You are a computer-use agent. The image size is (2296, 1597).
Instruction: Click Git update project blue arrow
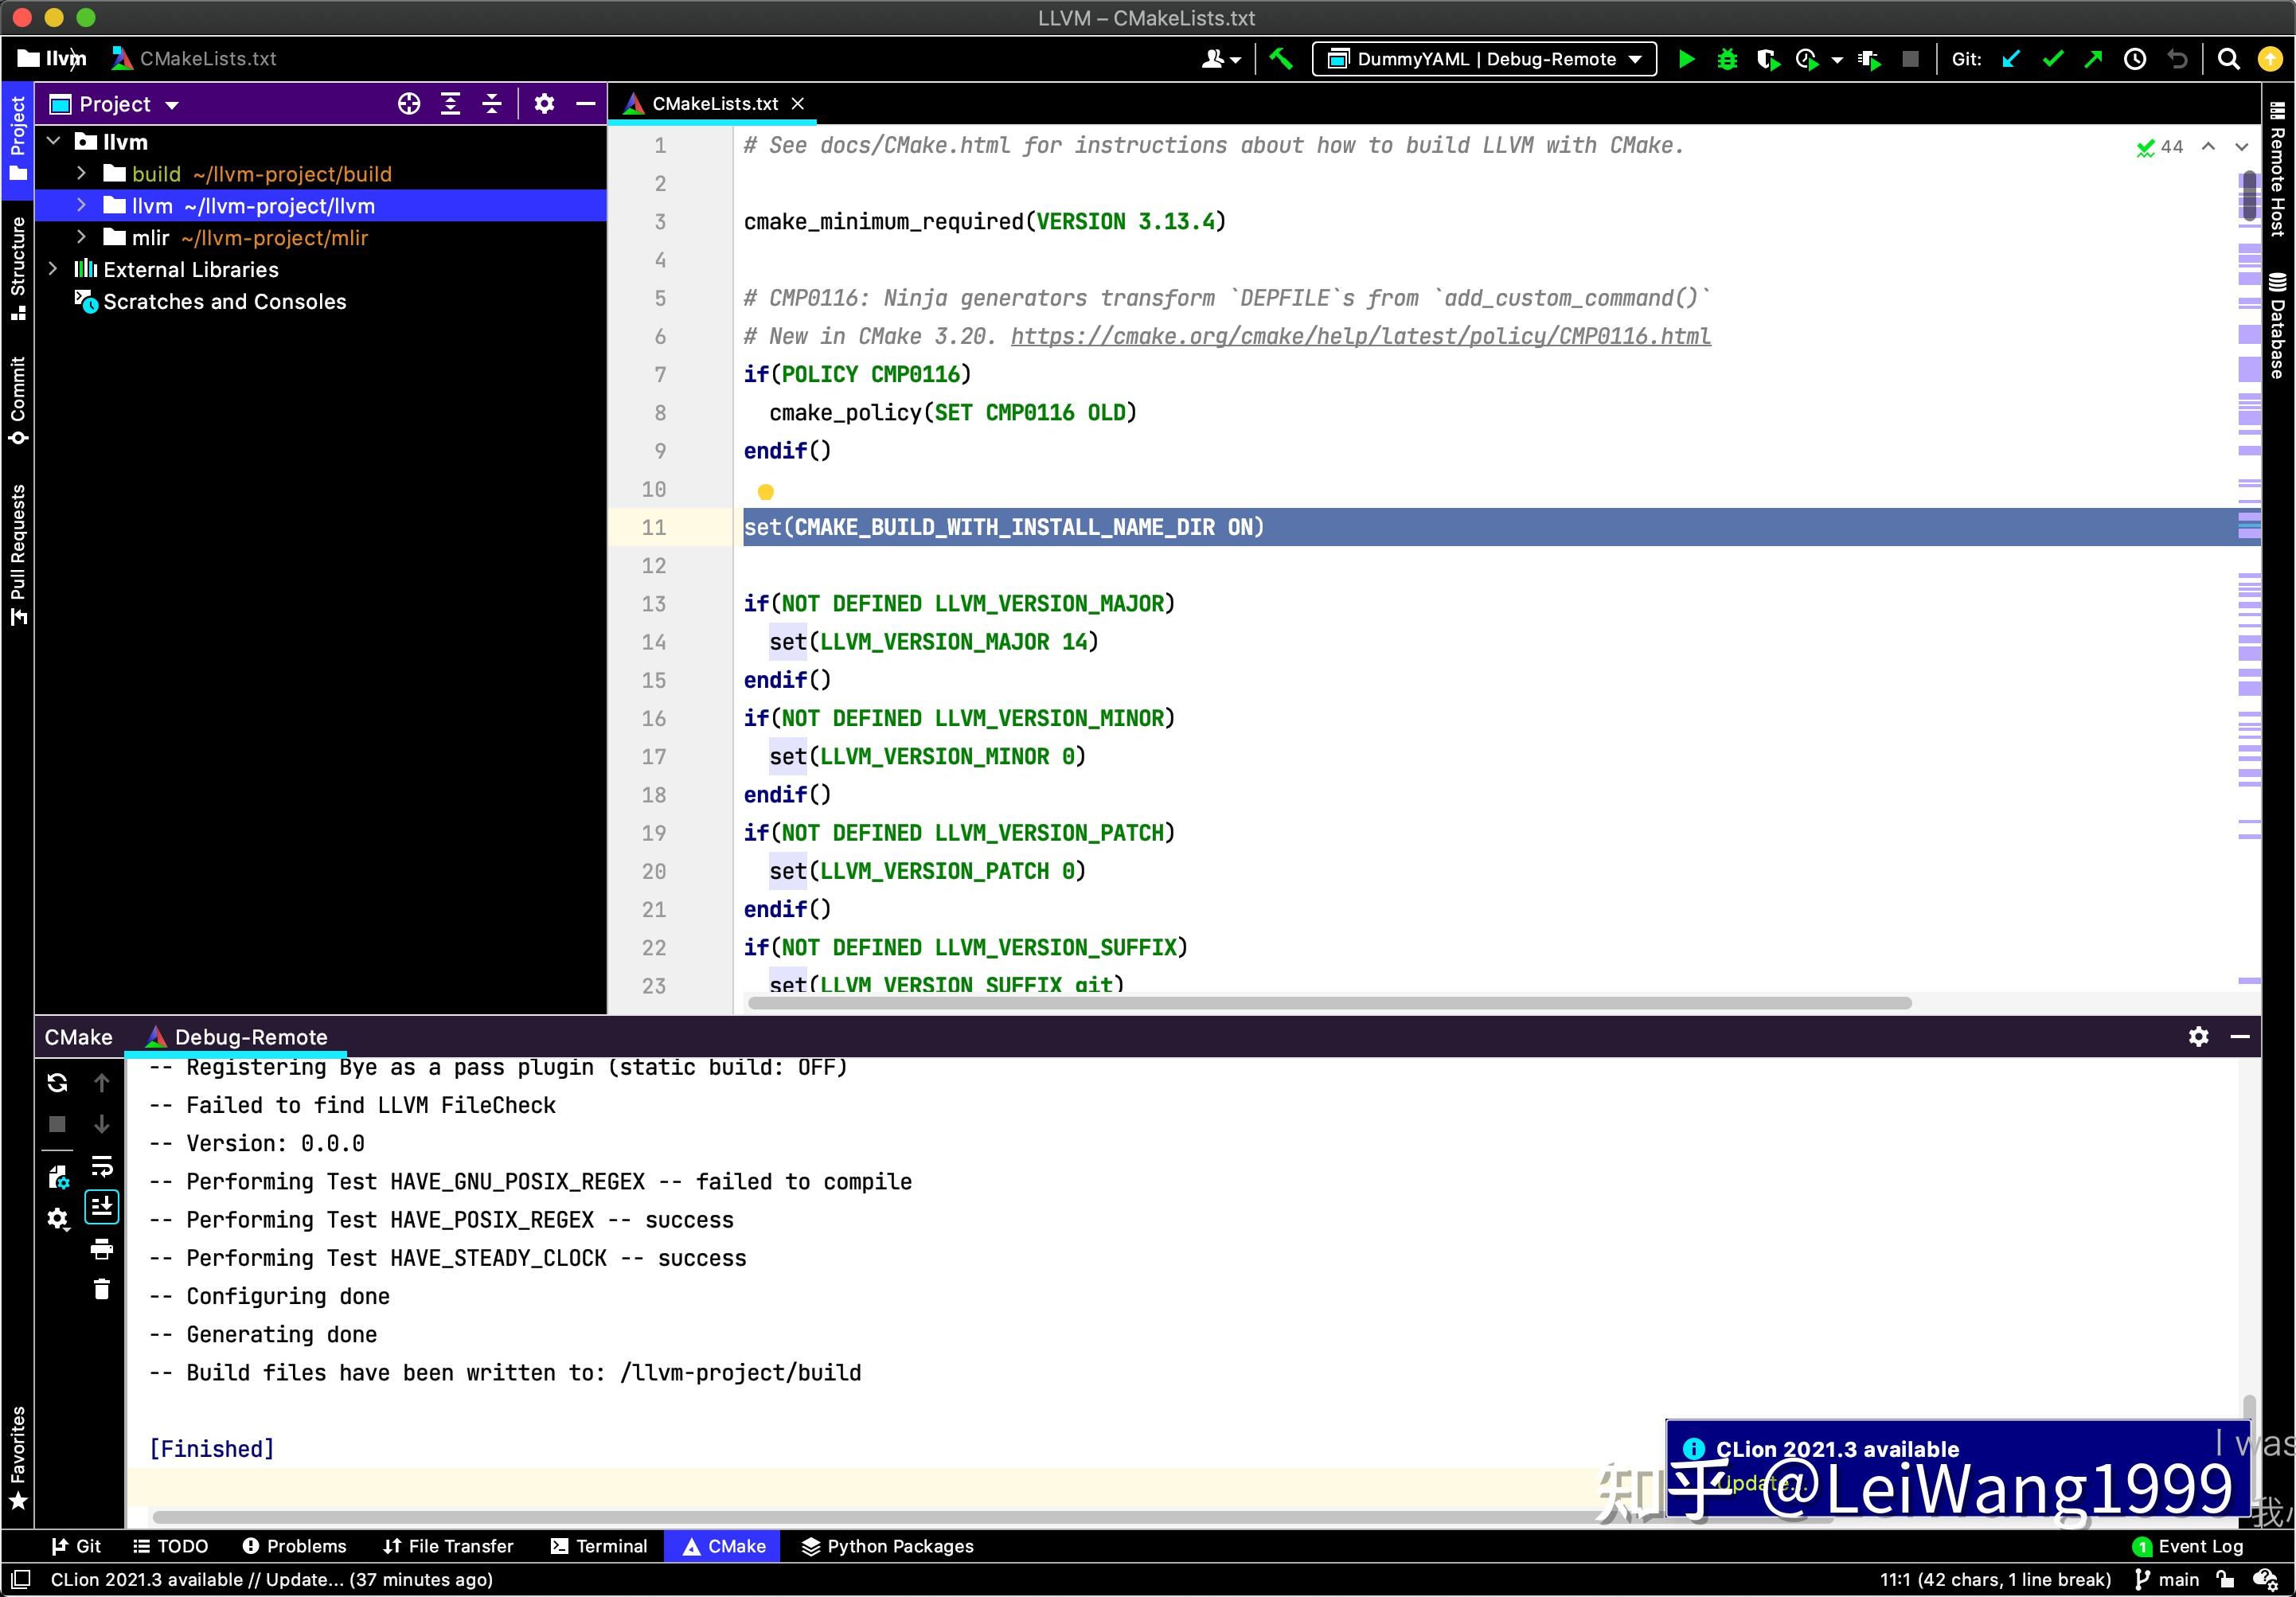coord(2011,59)
